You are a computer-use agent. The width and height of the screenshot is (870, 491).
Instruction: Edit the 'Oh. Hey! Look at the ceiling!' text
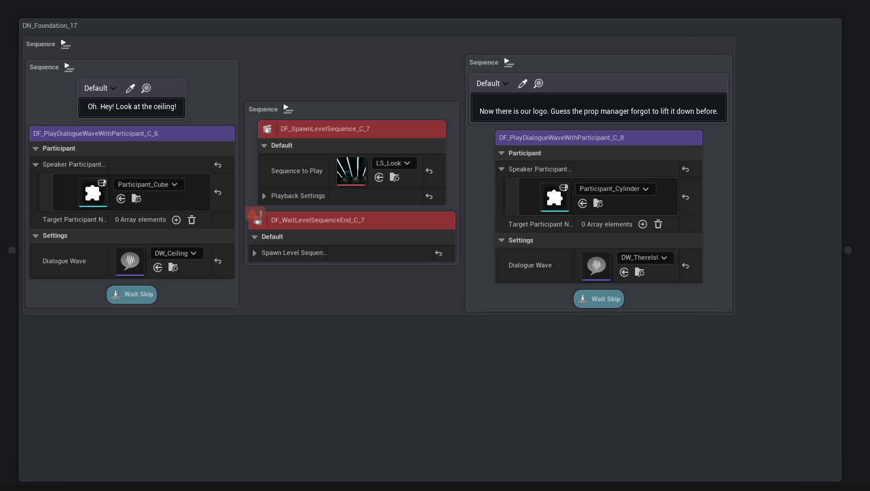[132, 107]
